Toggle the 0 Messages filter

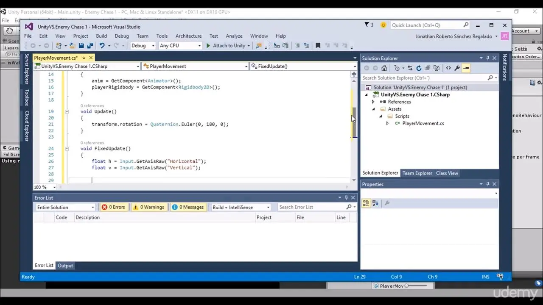188,207
